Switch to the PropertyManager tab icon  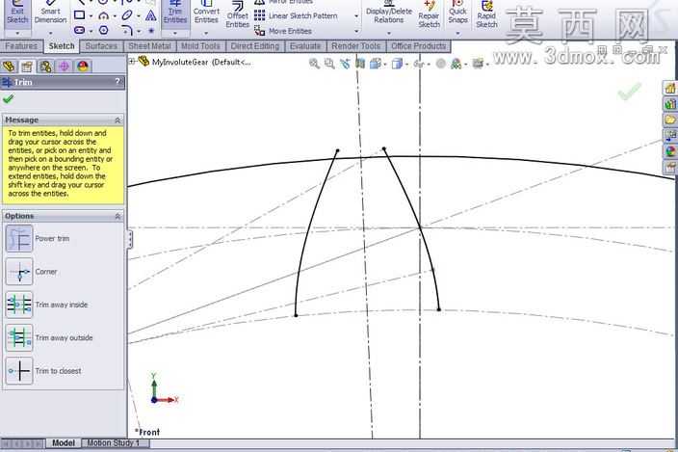coord(27,66)
